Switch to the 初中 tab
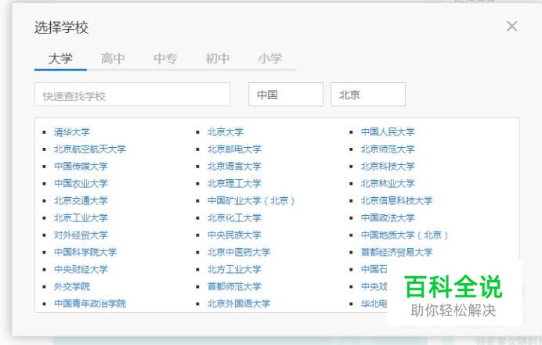The image size is (542, 345). click(x=218, y=59)
